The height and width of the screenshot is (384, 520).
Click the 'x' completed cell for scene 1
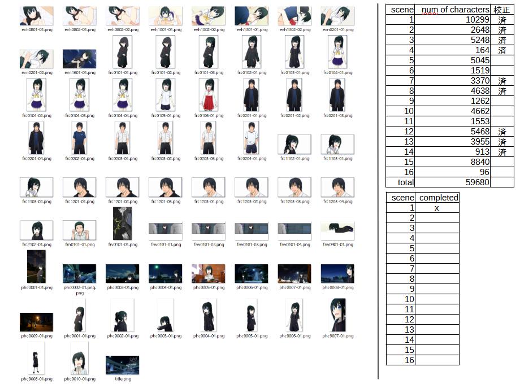pos(437,208)
